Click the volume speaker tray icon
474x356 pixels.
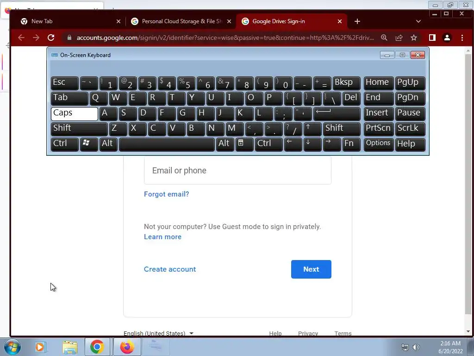416,347
